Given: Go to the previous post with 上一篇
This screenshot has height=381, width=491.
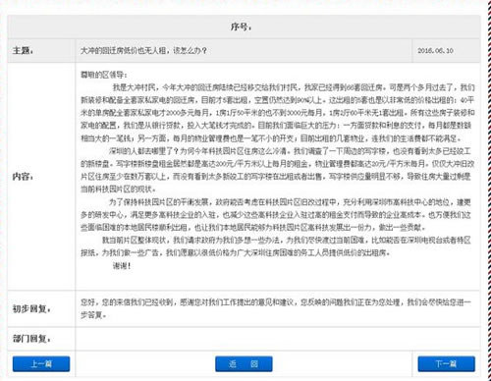Looking at the screenshot, I should (x=41, y=363).
